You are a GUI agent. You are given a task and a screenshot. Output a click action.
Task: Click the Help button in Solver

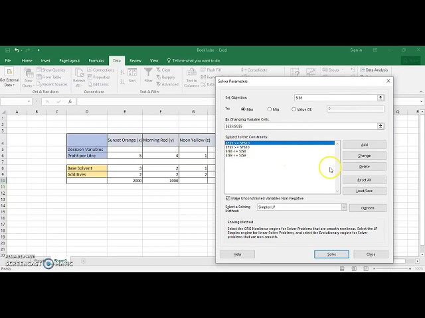[238, 254]
